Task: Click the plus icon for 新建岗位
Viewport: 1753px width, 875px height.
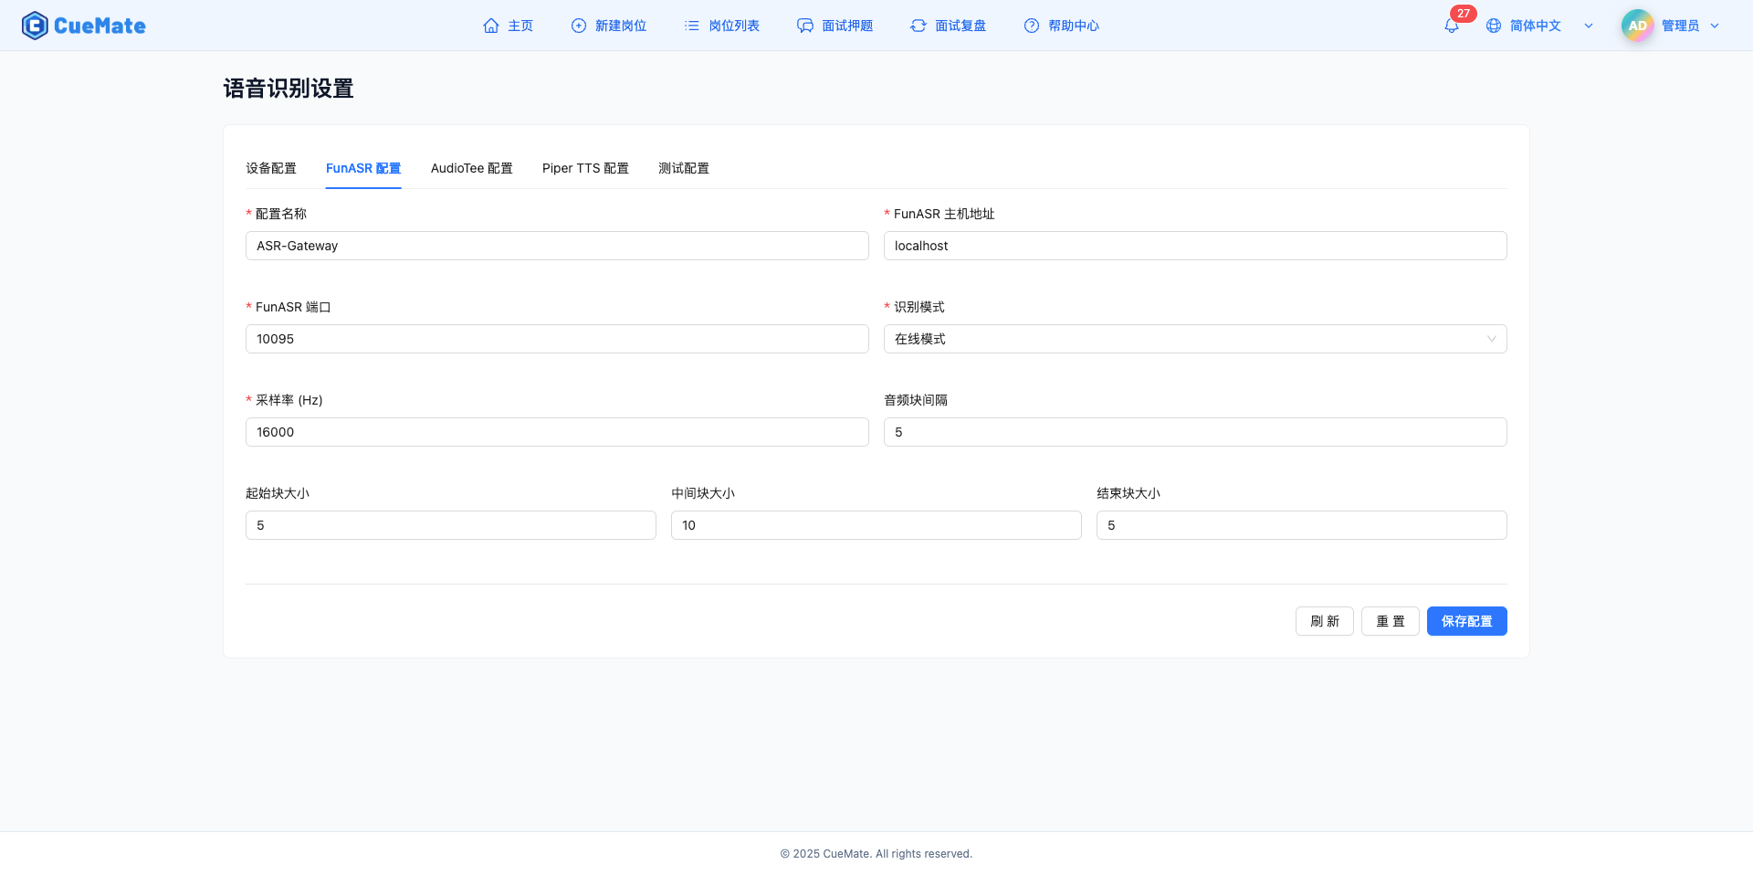Action: [578, 26]
